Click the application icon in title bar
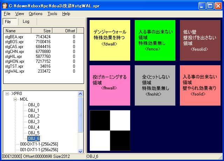The image size is (224, 161). tap(5, 6)
